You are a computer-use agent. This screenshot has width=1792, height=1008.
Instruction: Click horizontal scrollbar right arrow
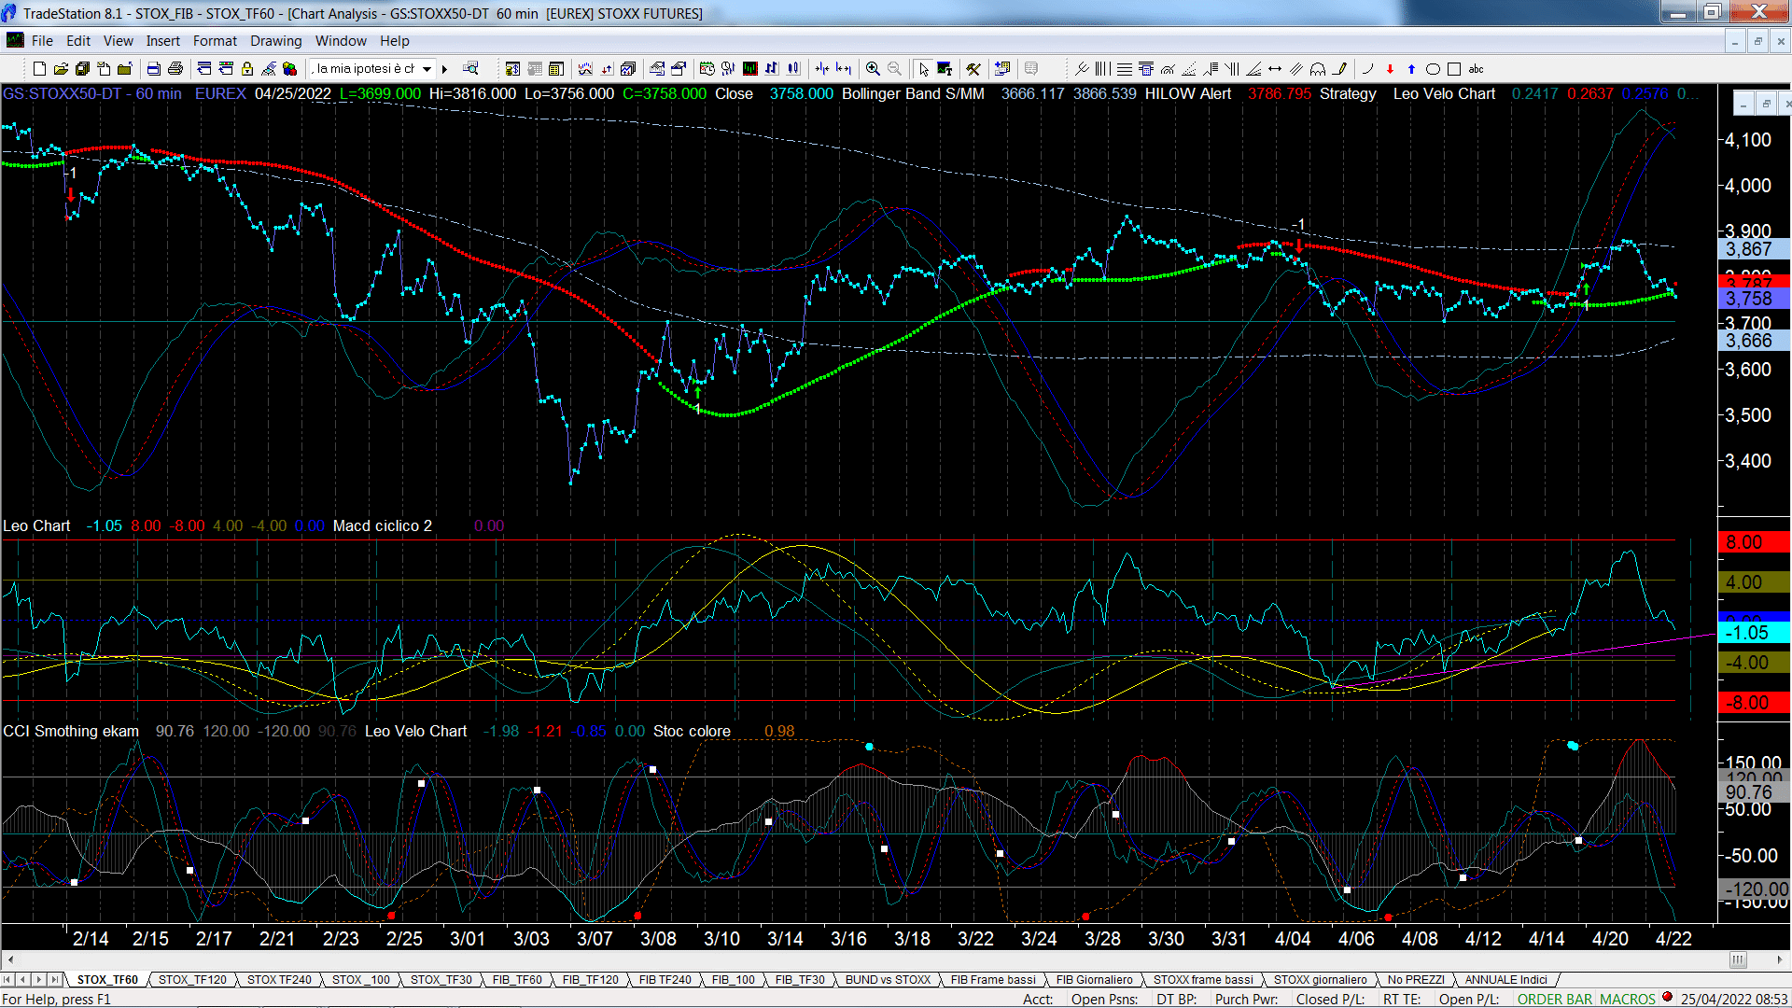tap(1780, 959)
